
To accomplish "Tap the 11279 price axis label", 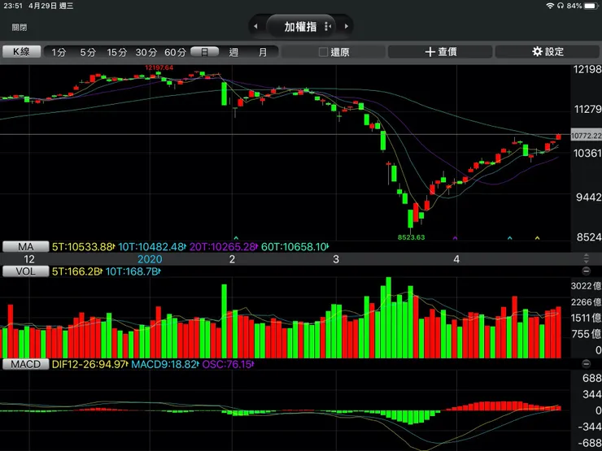I will (587, 110).
